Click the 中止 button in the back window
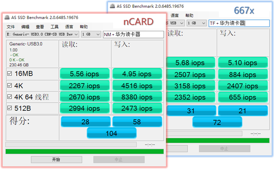 (x=224, y=149)
